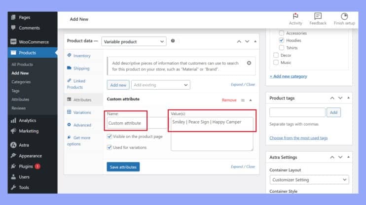Viewport: 366px width, 205px height.
Task: Open the Variable product type dropdown
Action: click(x=134, y=41)
